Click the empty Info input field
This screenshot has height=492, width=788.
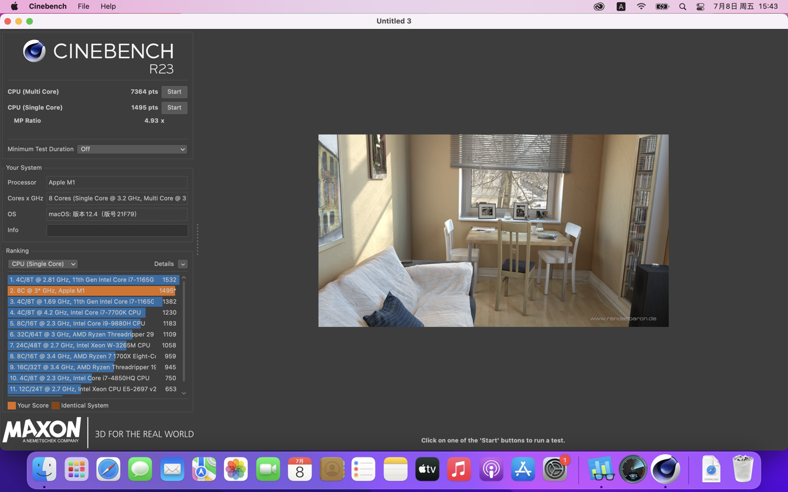click(117, 230)
